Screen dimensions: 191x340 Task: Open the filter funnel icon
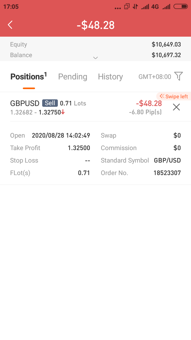point(179,76)
